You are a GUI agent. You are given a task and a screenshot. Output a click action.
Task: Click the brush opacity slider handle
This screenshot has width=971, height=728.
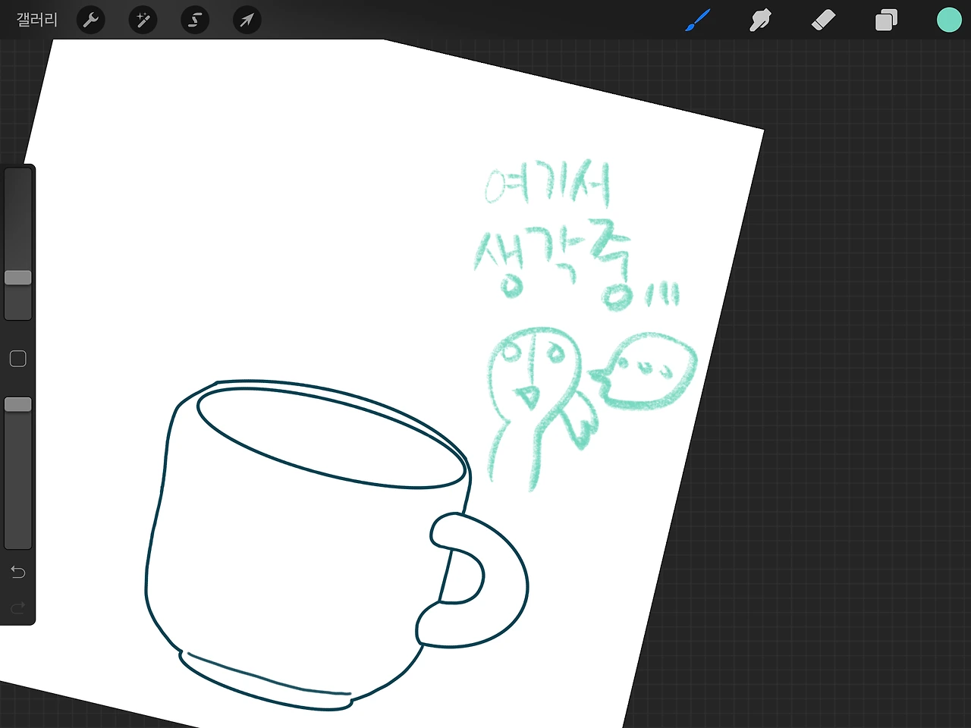[x=18, y=404]
